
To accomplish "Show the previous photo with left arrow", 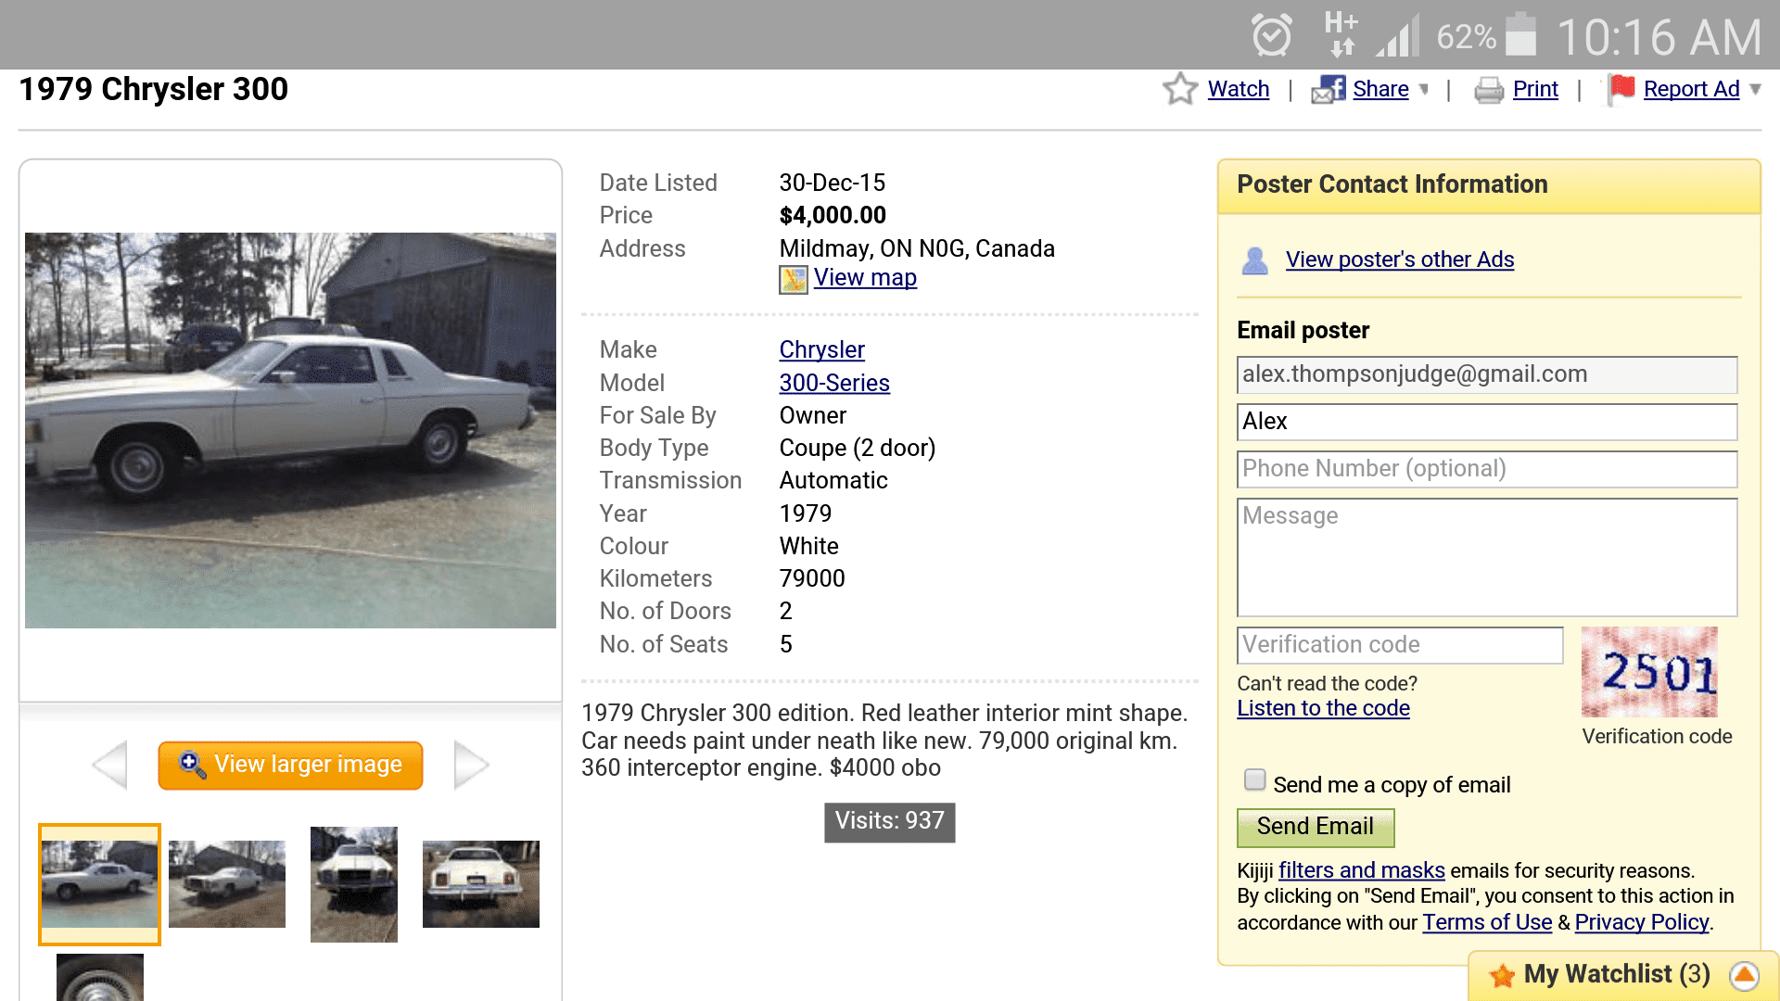I will [110, 765].
